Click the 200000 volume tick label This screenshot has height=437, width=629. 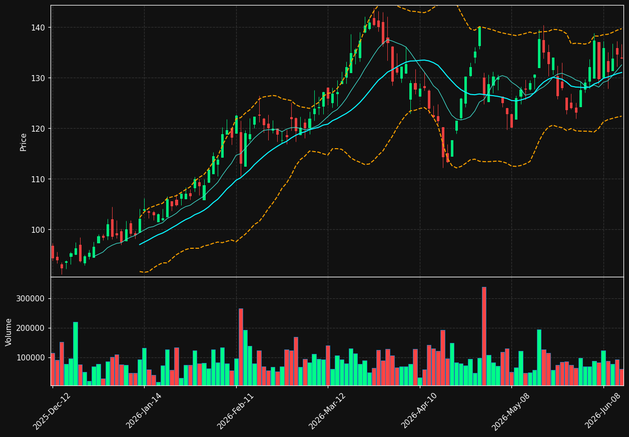(31, 328)
